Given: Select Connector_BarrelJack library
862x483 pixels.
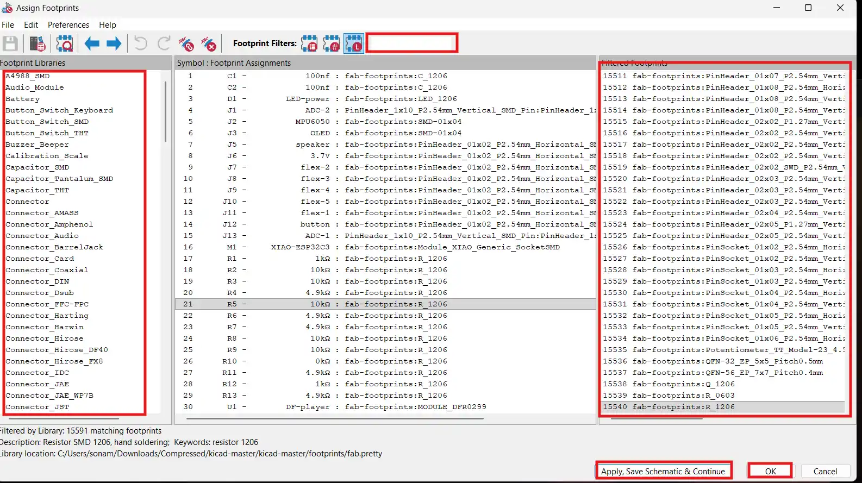Looking at the screenshot, I should pyautogui.click(x=54, y=247).
